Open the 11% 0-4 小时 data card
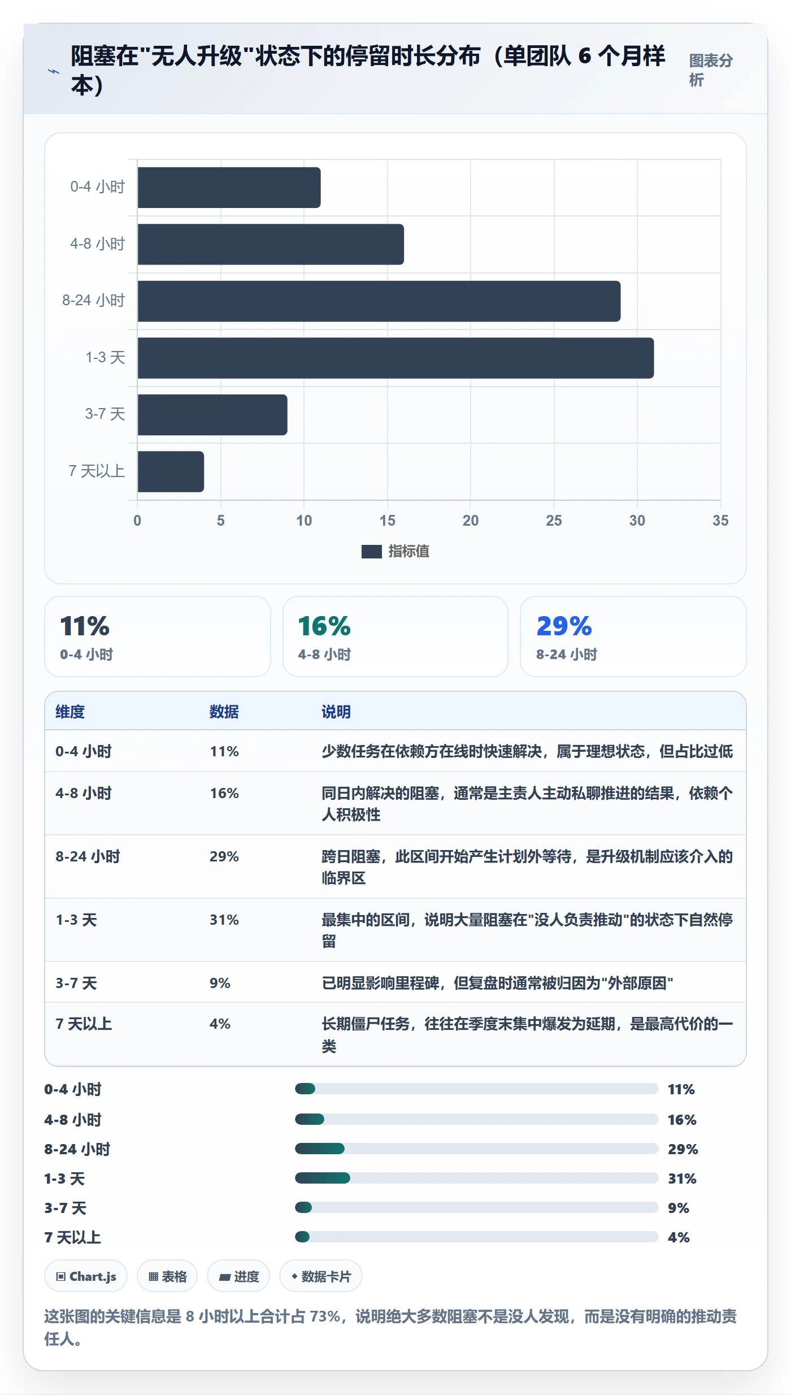This screenshot has height=1395, width=791. tap(158, 636)
